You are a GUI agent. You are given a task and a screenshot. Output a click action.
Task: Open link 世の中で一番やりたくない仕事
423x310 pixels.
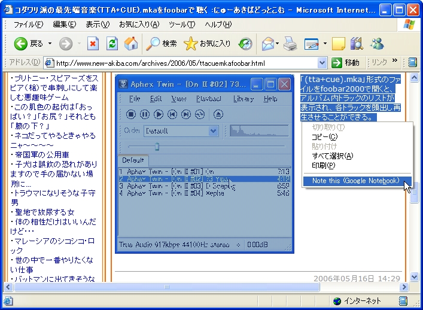point(52,265)
